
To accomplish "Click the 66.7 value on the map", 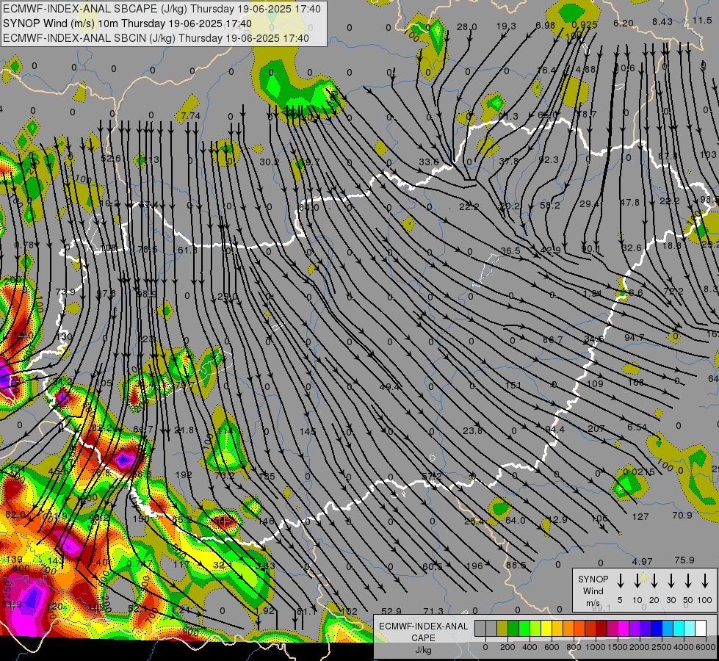I will (x=552, y=340).
